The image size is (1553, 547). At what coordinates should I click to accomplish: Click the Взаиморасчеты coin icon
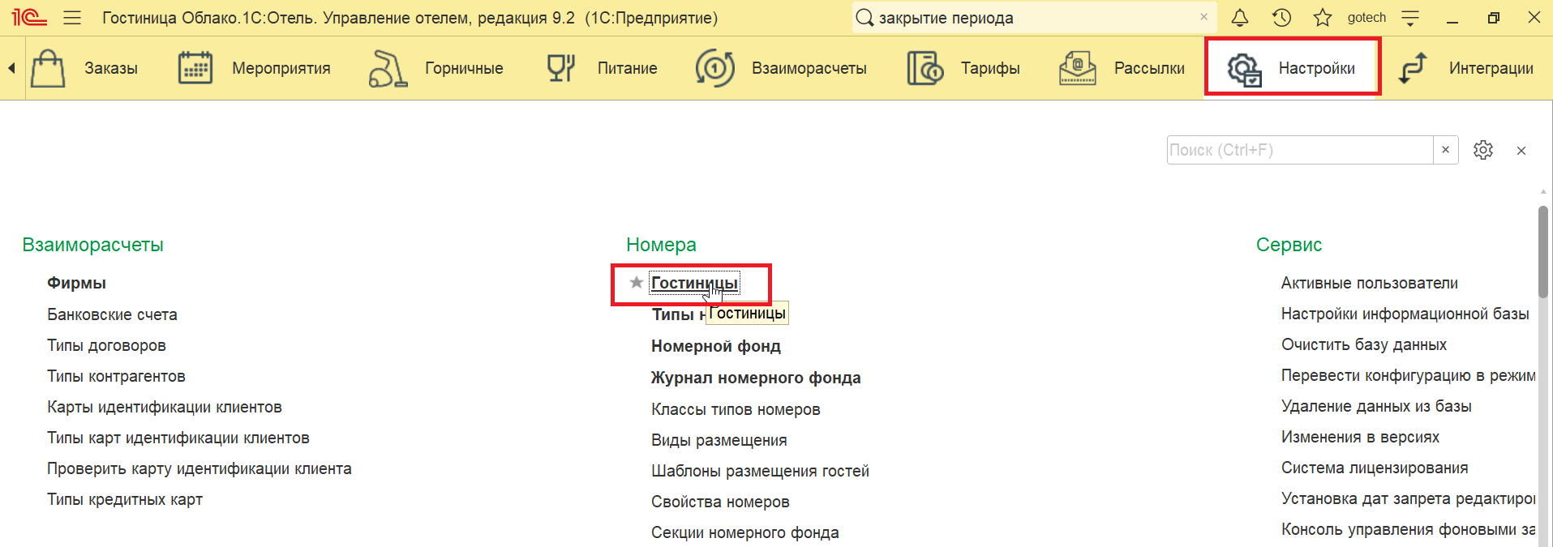coord(714,68)
